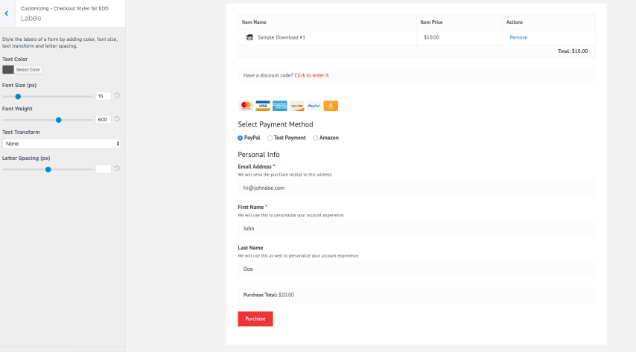Click the 'Select Payment Method' heading

click(276, 124)
